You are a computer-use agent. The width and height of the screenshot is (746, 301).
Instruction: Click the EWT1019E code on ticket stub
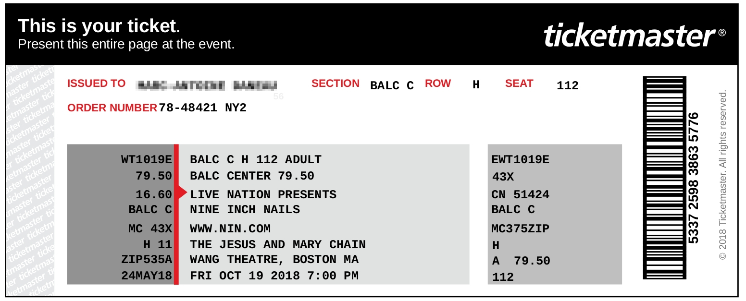coord(520,160)
